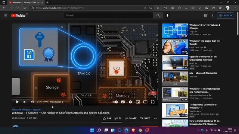The height and width of the screenshot is (134, 239).
Task: Open the #Windows11 hashtag link
Action: pos(27,109)
